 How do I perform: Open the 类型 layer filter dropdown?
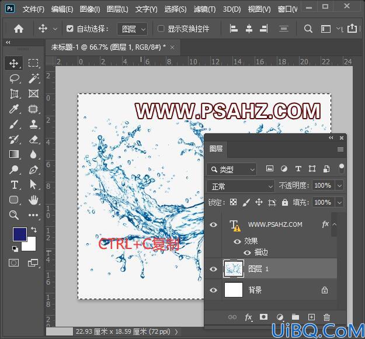point(232,169)
